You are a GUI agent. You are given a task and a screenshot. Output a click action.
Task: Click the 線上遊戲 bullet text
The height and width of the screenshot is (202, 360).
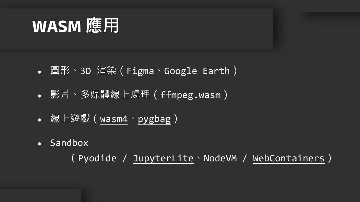point(70,119)
